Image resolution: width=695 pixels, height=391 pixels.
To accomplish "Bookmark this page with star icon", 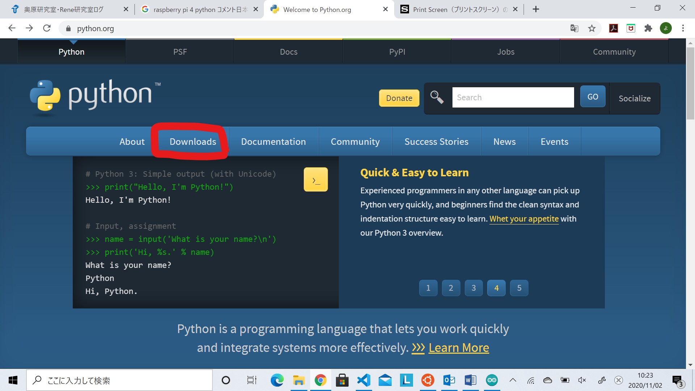I will [x=592, y=28].
